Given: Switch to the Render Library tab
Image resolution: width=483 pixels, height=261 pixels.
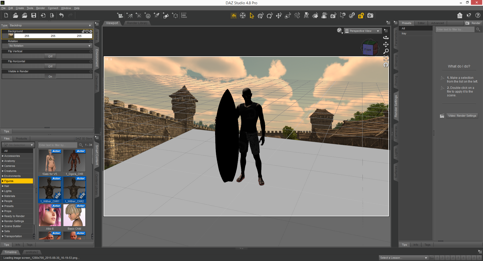Looking at the screenshot, I should [x=137, y=23].
